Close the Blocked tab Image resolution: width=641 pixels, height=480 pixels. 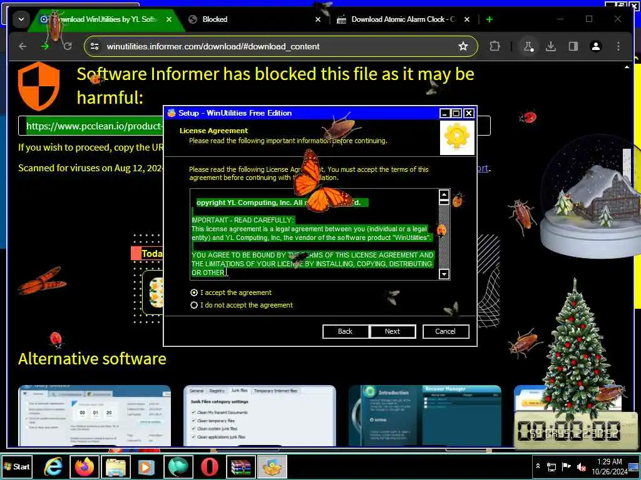click(318, 19)
